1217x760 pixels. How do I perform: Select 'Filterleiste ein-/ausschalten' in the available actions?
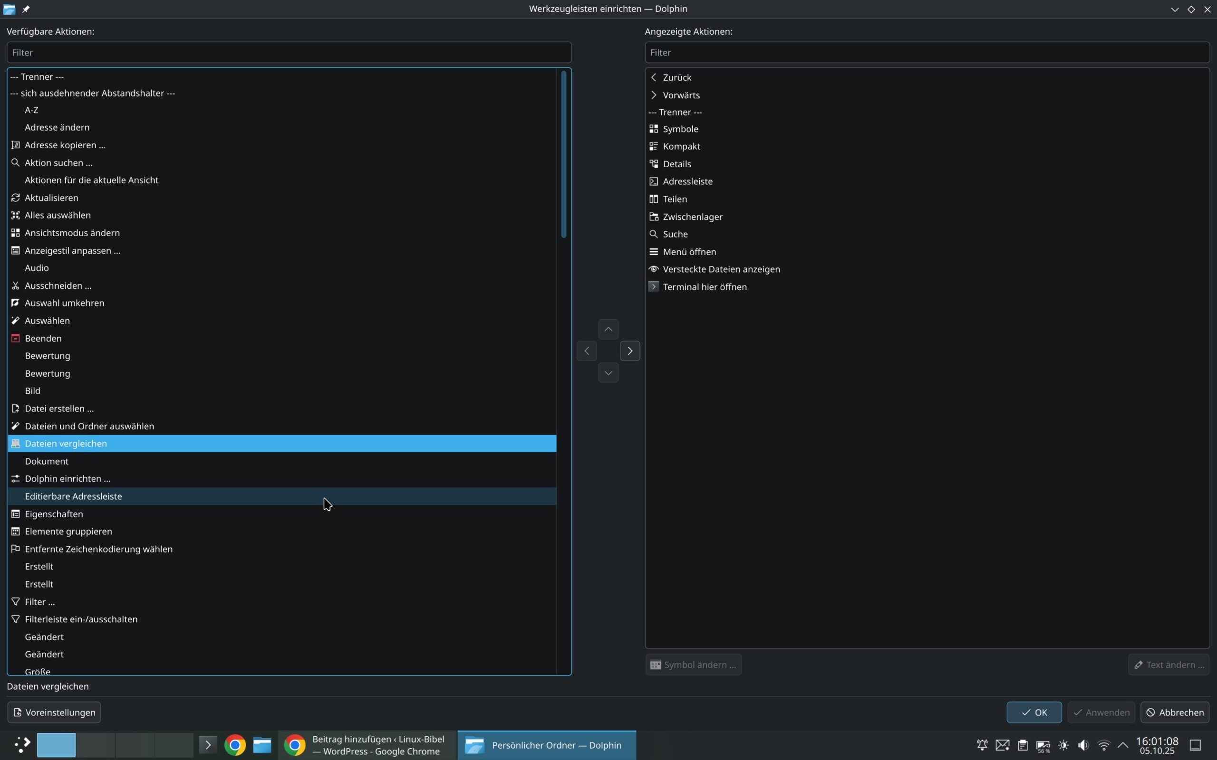pyautogui.click(x=81, y=619)
